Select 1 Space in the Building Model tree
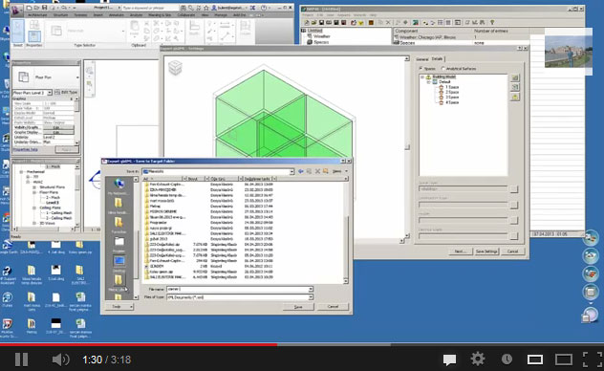 [x=452, y=87]
